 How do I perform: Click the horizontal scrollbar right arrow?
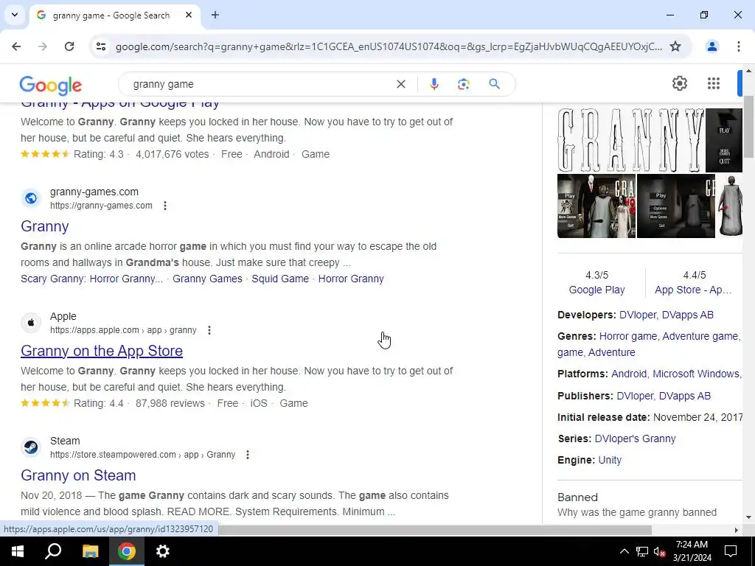tap(737, 530)
